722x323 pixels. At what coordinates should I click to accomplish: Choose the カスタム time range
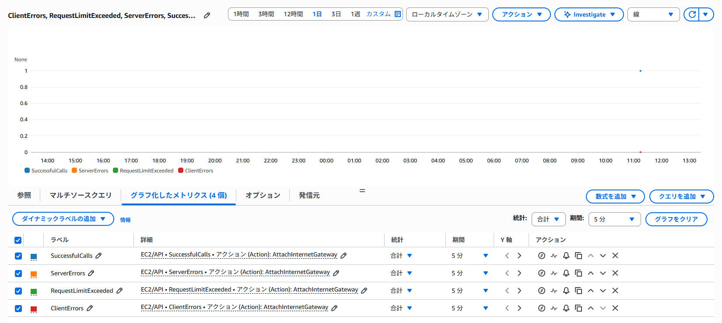tap(378, 14)
